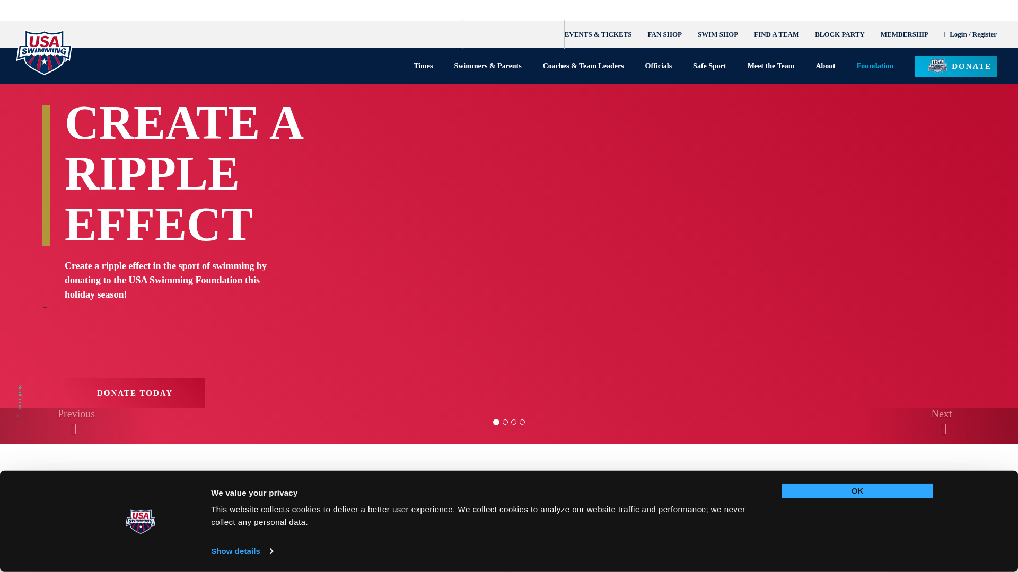Open the Login / Register link
Viewport: 1018px width, 572px height.
(x=970, y=34)
